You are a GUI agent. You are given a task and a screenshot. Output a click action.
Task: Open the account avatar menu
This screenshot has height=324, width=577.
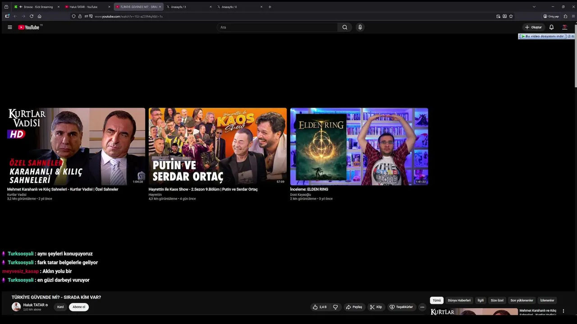564,27
